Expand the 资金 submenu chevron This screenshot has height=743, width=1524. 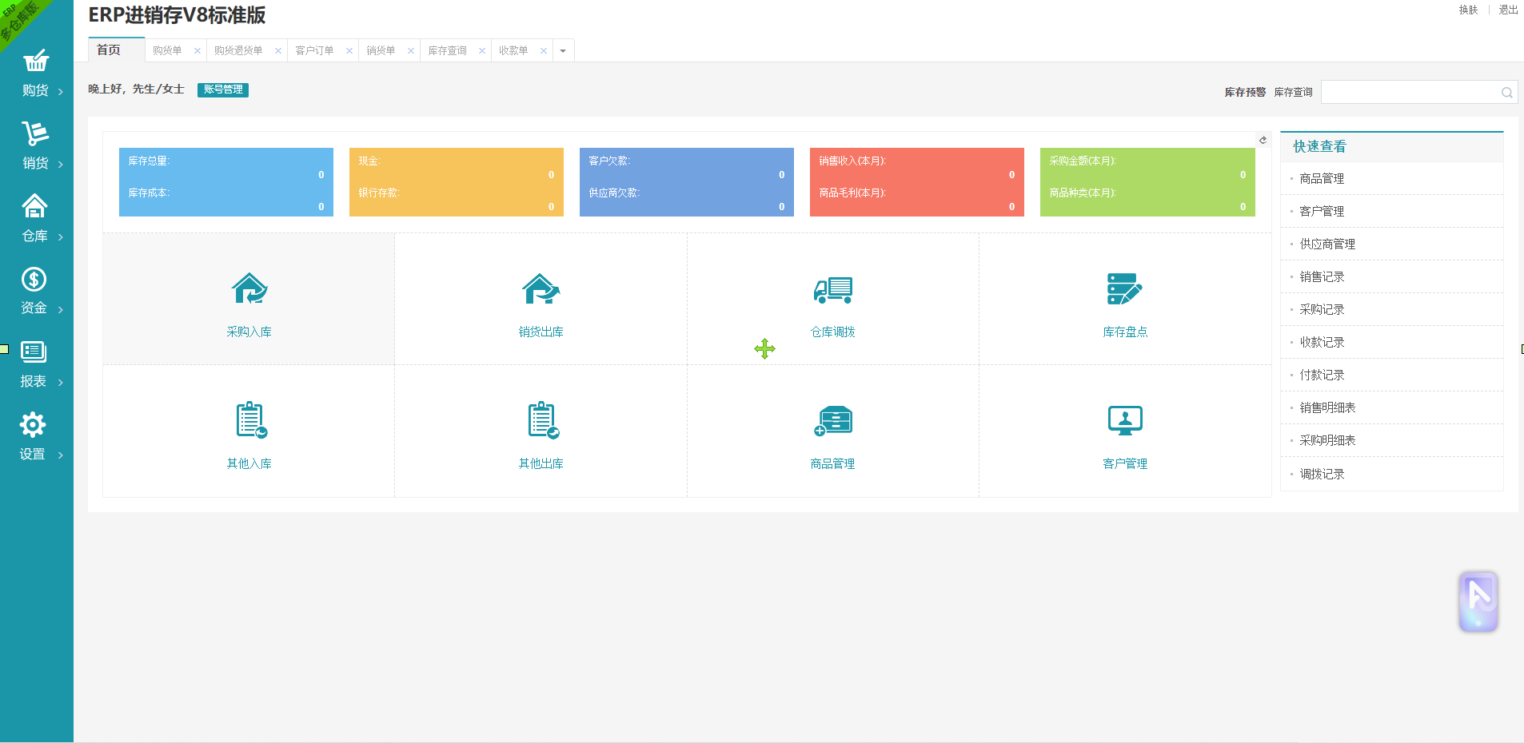click(x=61, y=310)
